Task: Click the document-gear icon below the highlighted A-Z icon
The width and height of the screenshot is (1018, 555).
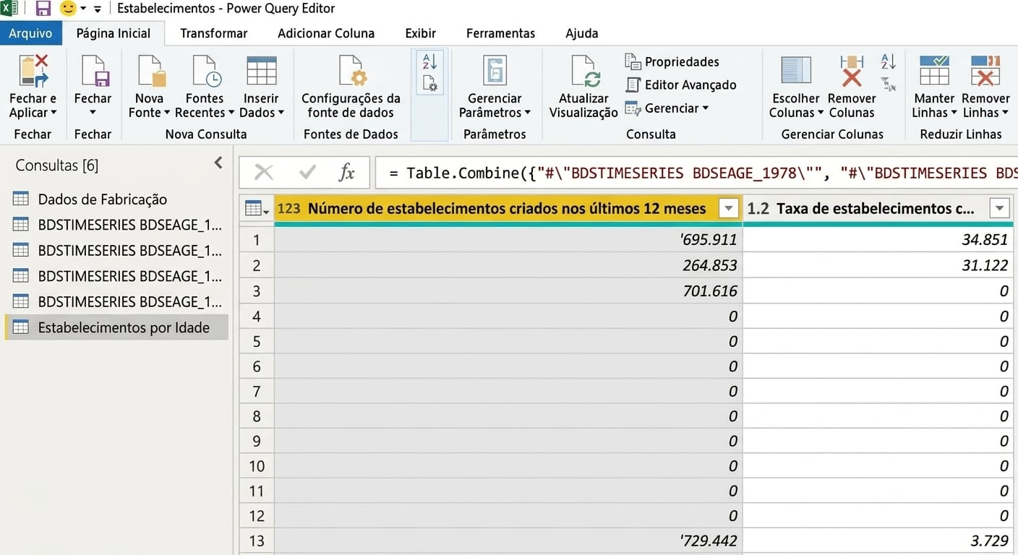Action: coord(429,84)
